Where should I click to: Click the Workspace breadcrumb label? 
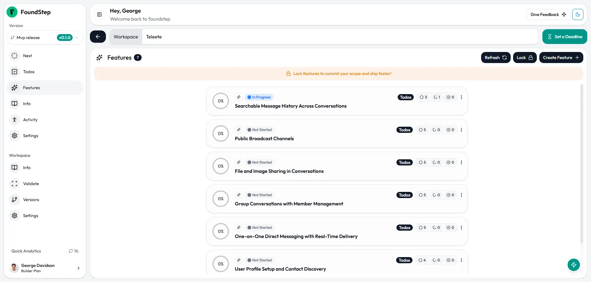pyautogui.click(x=126, y=37)
